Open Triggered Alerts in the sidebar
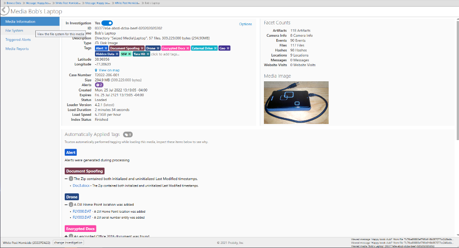Image resolution: width=459 pixels, height=248 pixels. 18,39
